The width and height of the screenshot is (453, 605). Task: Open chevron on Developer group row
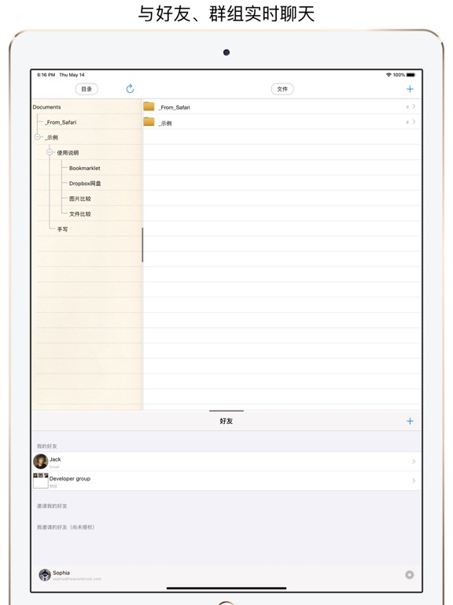click(414, 481)
